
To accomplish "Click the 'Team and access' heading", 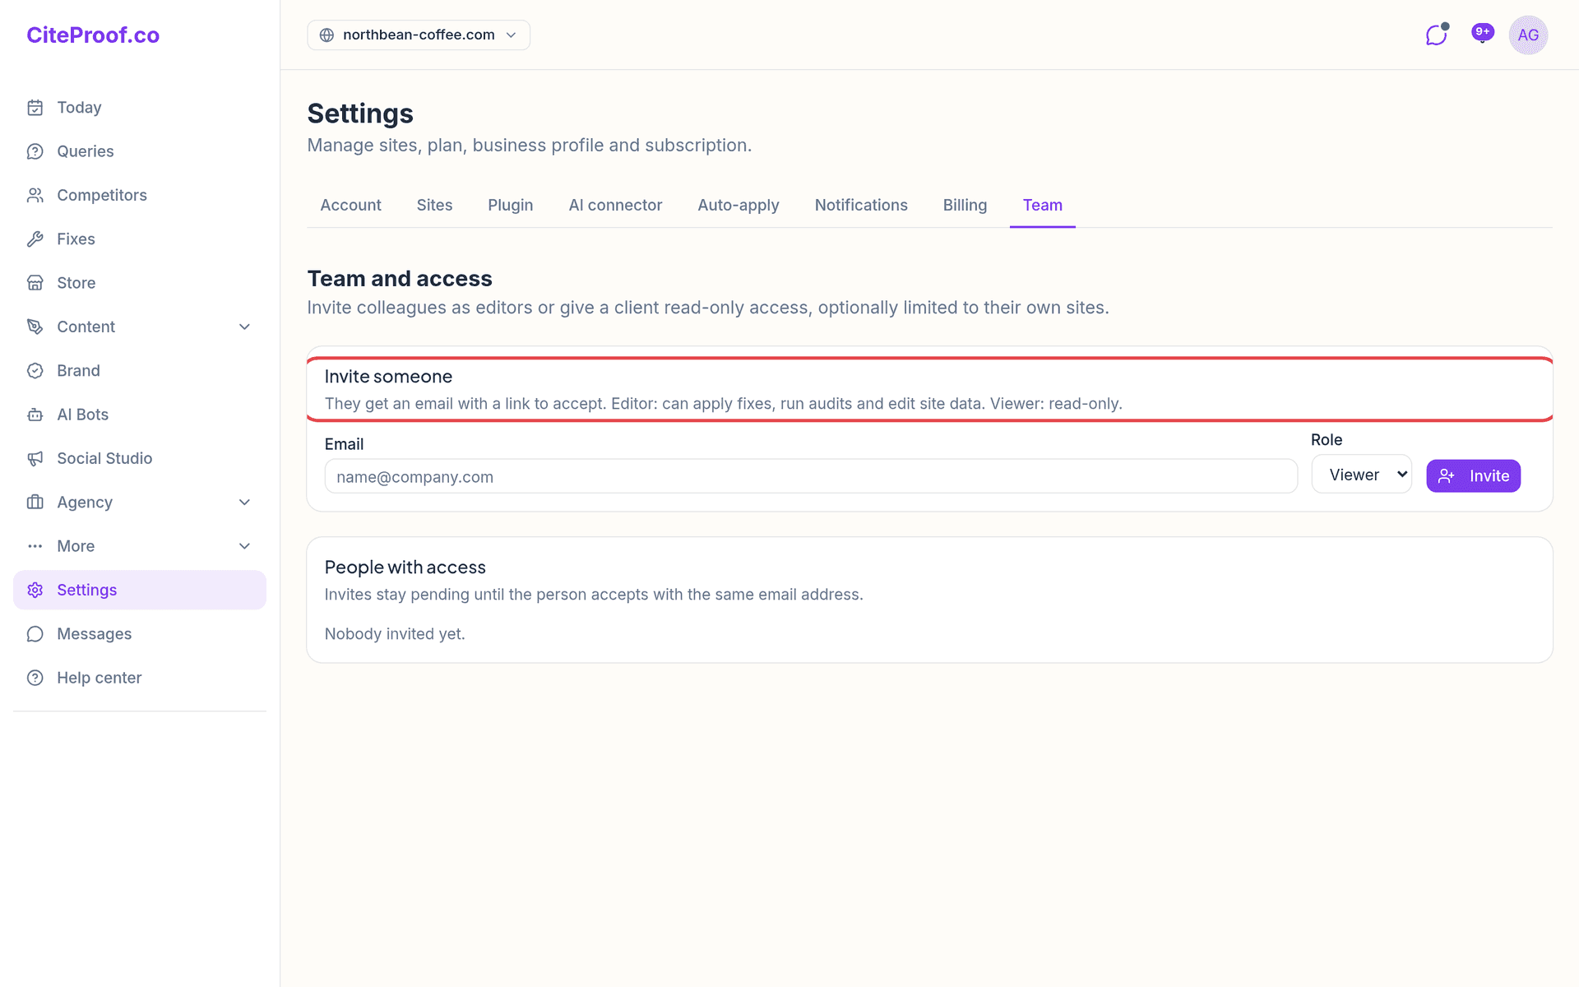I will pos(400,279).
